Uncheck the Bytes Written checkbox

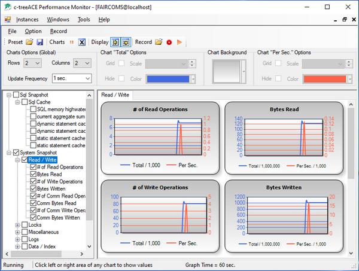click(34, 188)
